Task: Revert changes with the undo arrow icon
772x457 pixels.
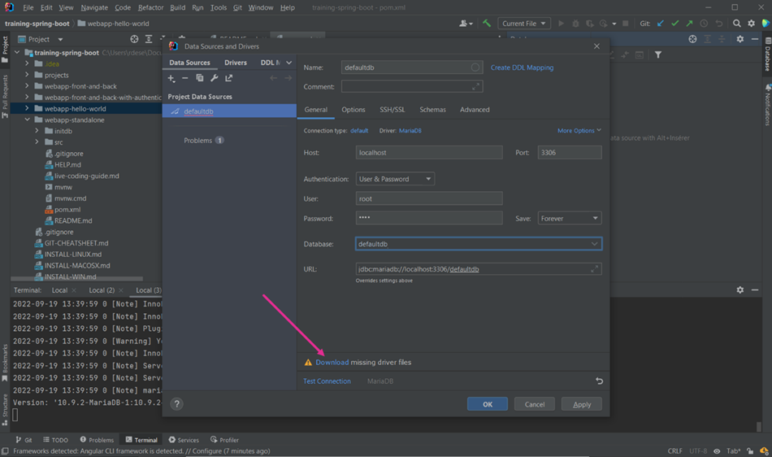Action: [x=599, y=381]
